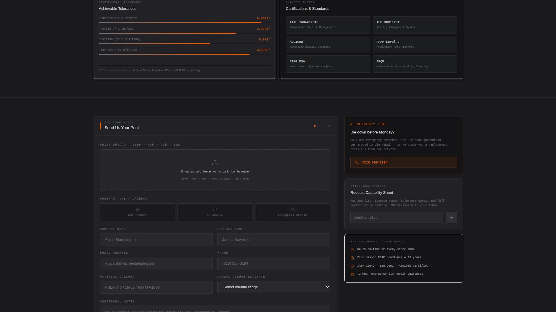Click the phone icon on the emergency line button
This screenshot has height=312, width=556.
356,162
